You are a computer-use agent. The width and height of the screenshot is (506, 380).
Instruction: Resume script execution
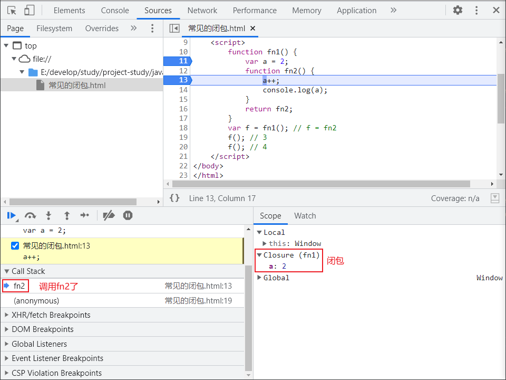pyautogui.click(x=11, y=215)
